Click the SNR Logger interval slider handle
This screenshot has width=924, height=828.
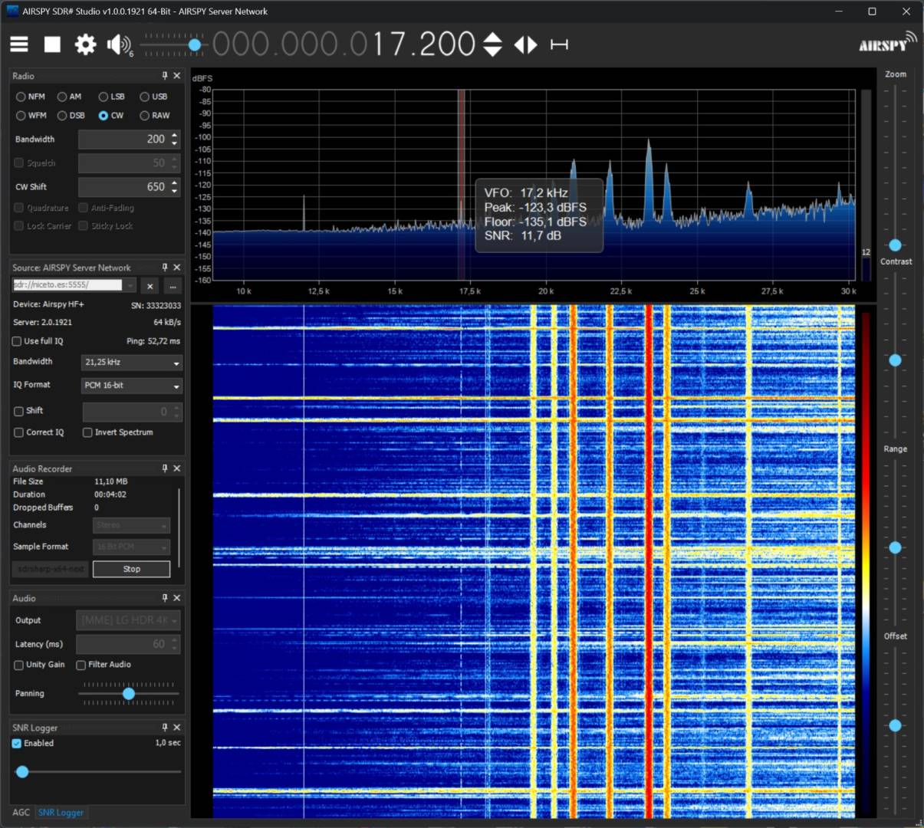[x=22, y=772]
